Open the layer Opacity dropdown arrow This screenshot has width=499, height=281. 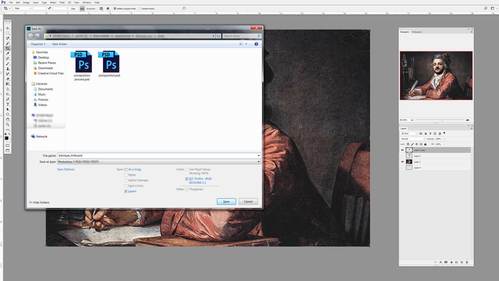coord(443,139)
